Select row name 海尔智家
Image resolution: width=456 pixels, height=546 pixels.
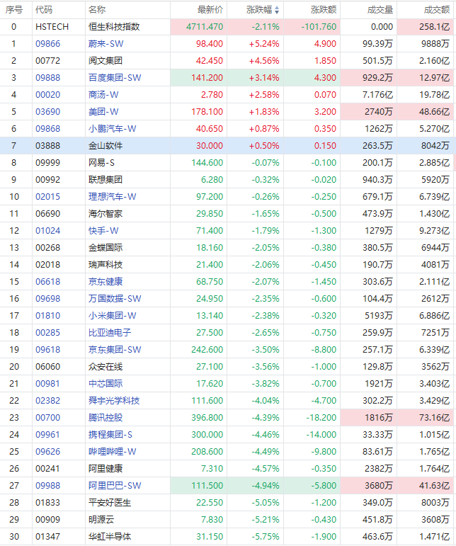click(x=106, y=214)
